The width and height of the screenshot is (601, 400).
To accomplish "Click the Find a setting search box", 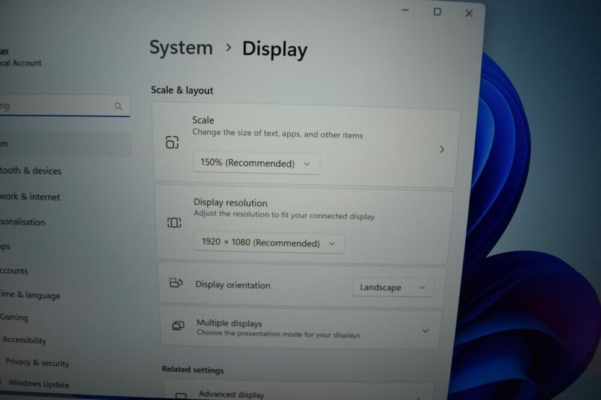I will tap(65, 106).
